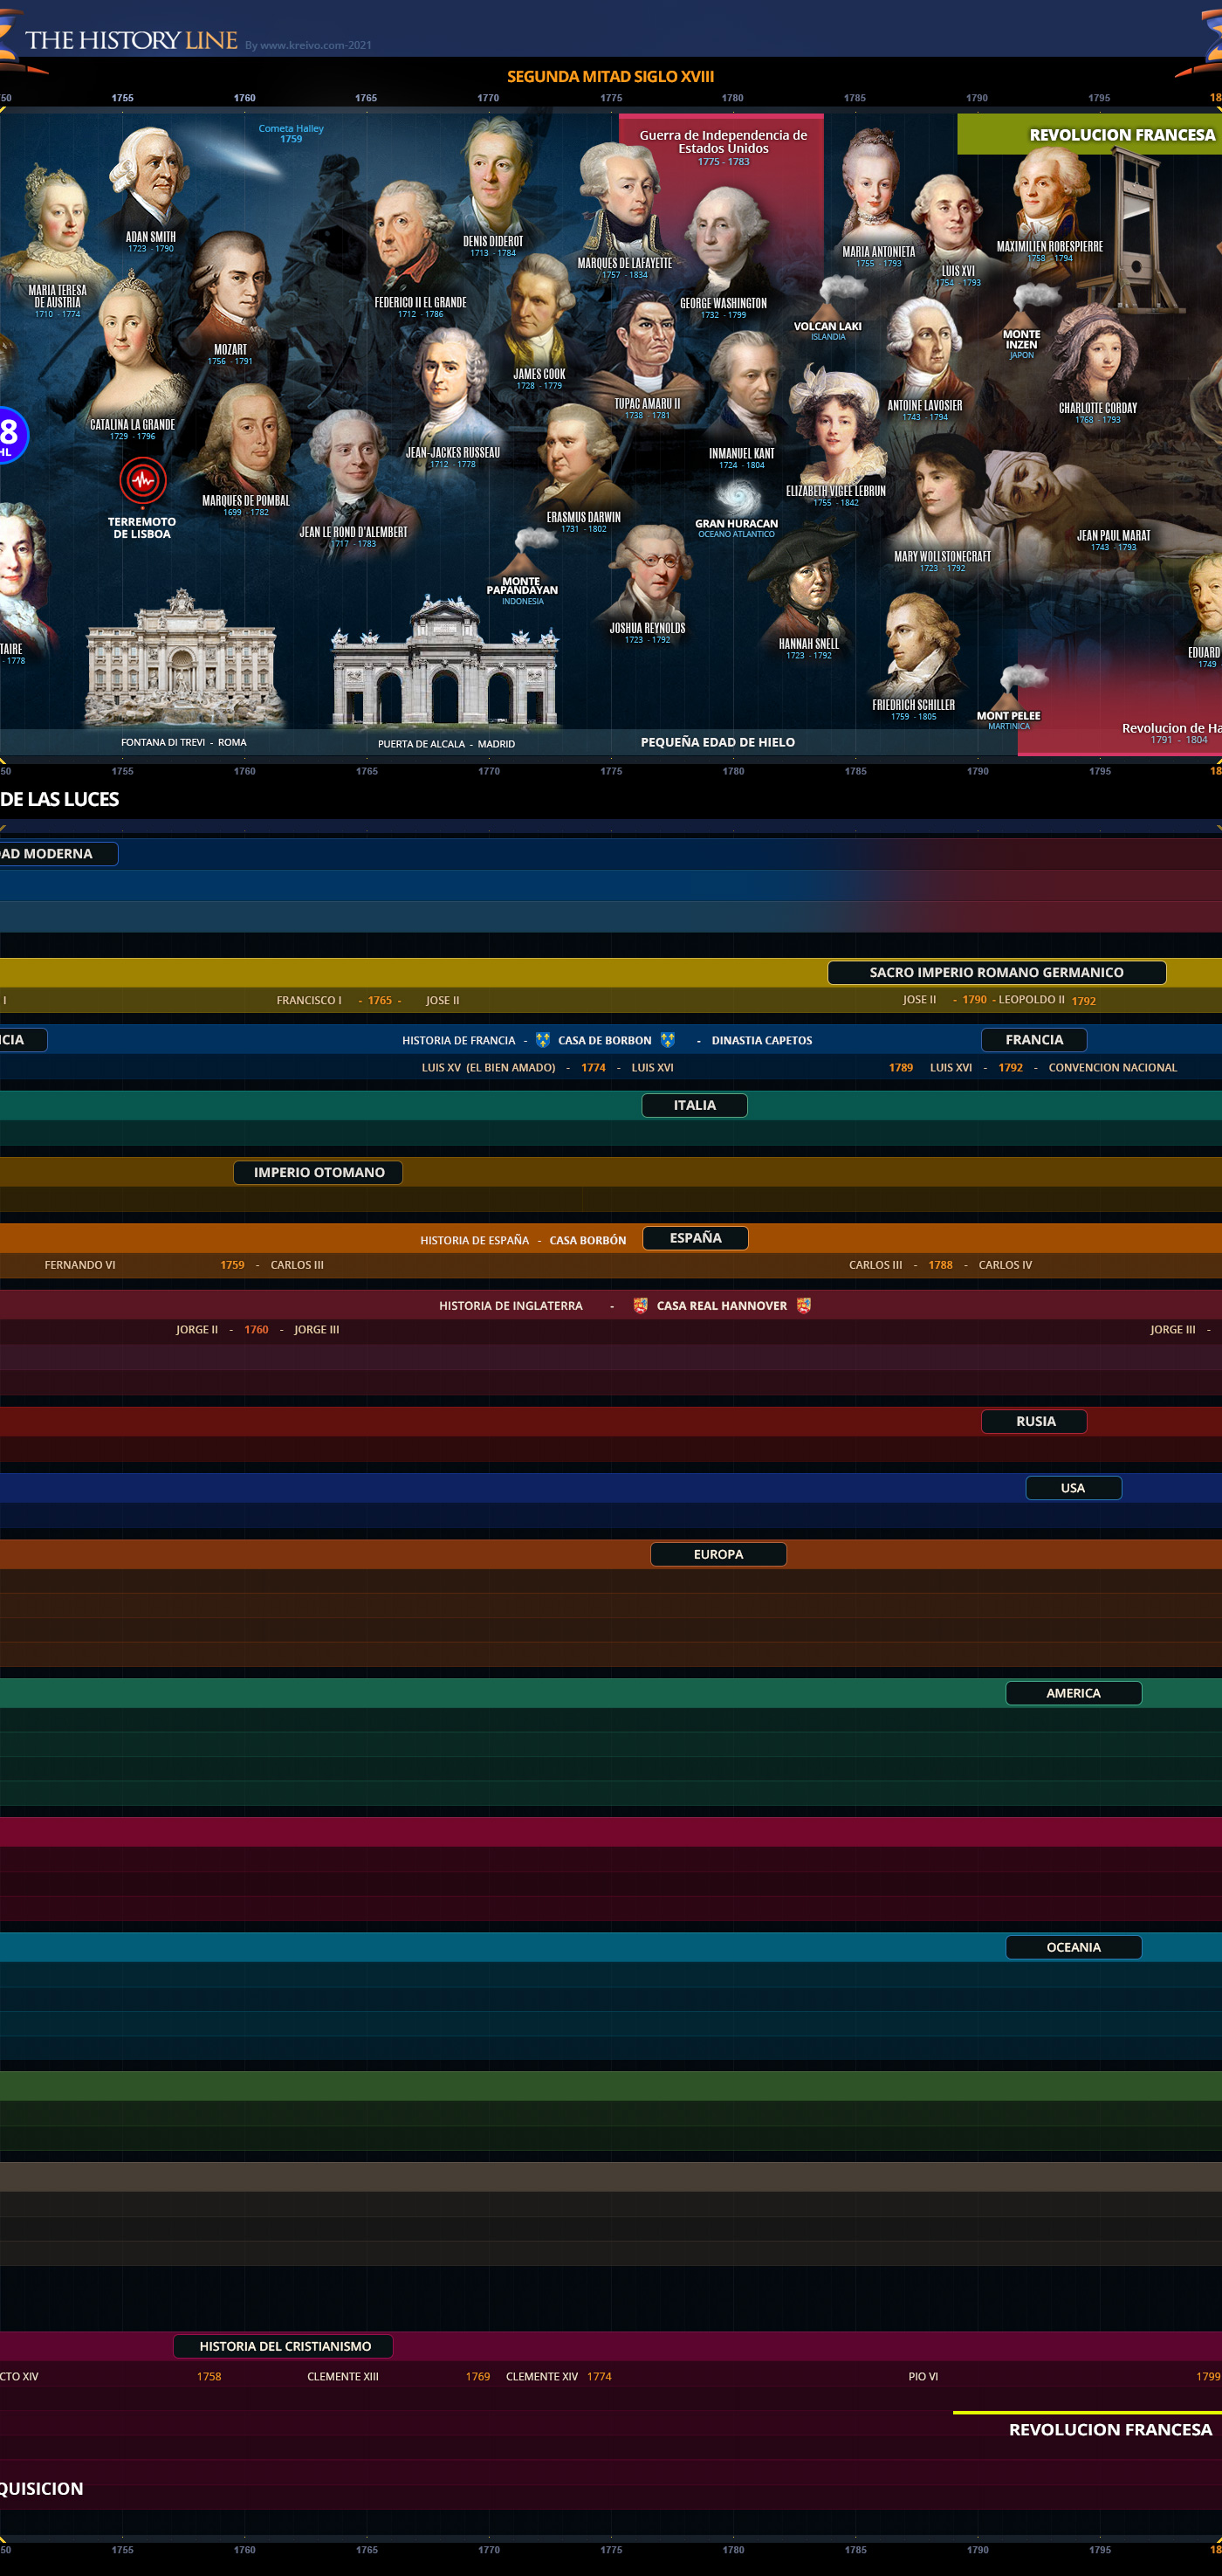Select the EUROPA row label
This screenshot has width=1222, height=2576.
[718, 1554]
